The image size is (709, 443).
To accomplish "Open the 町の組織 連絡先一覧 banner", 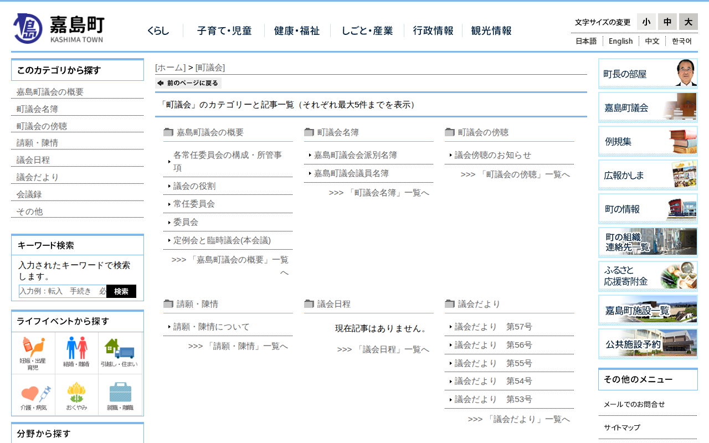I will tap(648, 243).
